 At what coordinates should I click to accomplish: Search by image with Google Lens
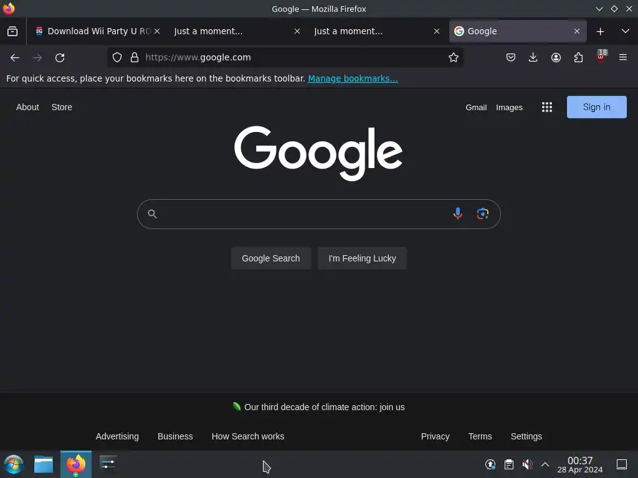tap(483, 213)
